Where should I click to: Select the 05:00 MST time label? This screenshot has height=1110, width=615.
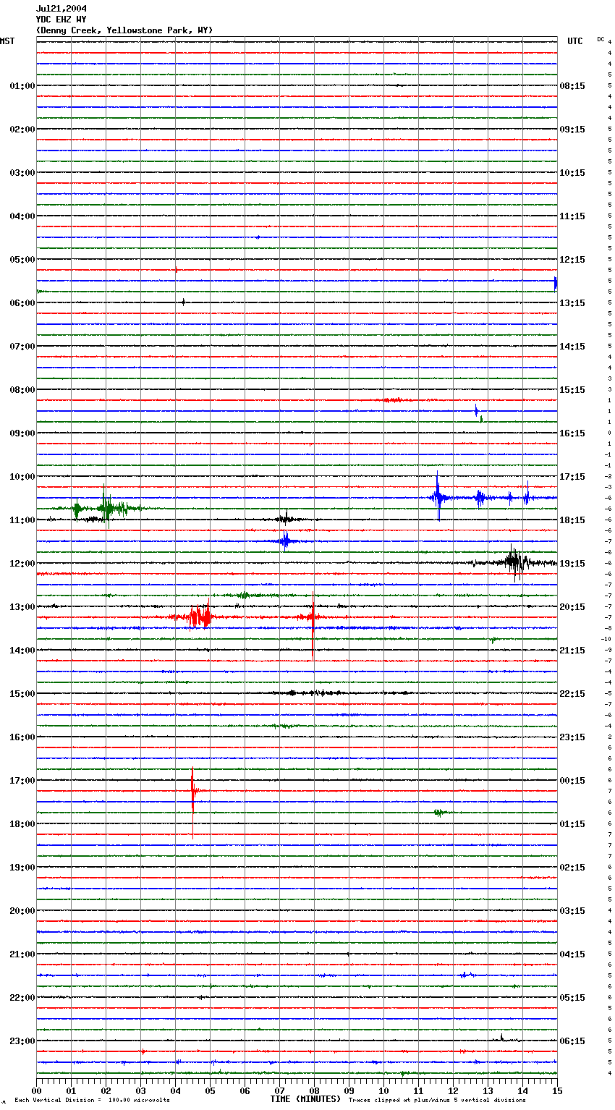[x=22, y=260]
